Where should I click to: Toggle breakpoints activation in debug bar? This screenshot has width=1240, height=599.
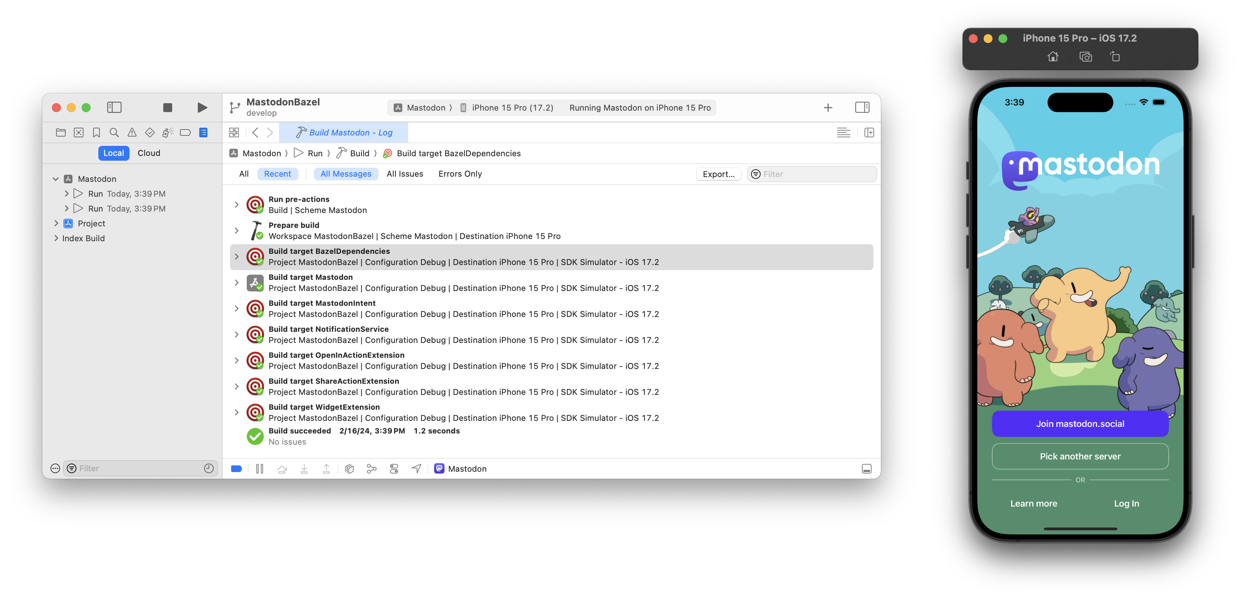(x=236, y=468)
